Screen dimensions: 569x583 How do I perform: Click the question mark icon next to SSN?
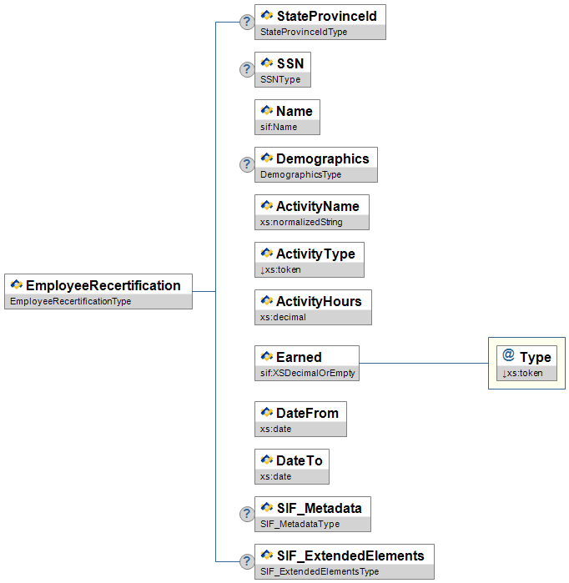click(x=247, y=70)
